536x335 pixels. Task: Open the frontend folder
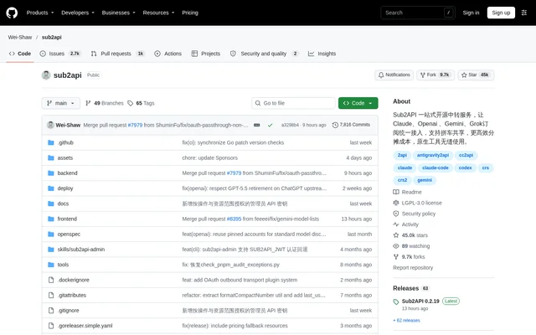click(67, 219)
